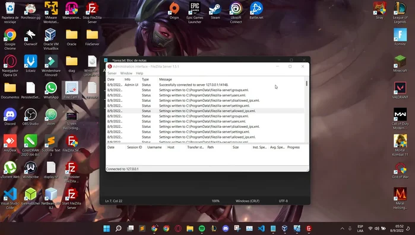Open League of Legends desktop shortcut

(400, 12)
